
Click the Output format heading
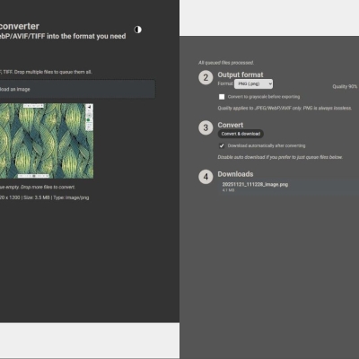(241, 74)
